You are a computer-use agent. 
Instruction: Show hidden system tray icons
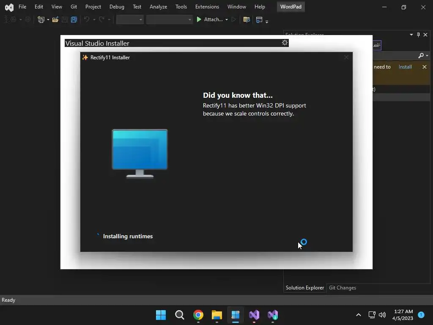(359, 315)
